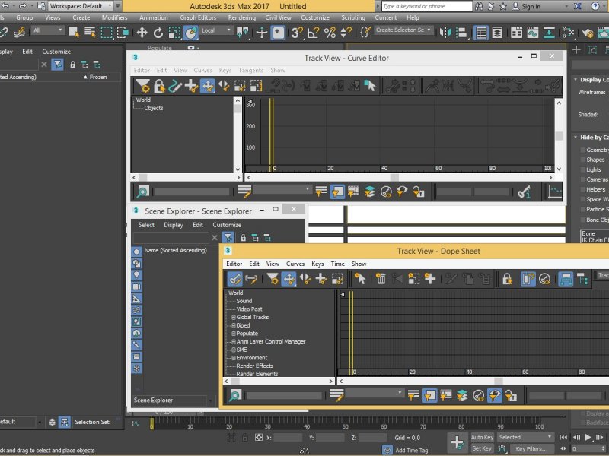Open the Graph Editors menu
609x456 pixels.
tap(198, 17)
